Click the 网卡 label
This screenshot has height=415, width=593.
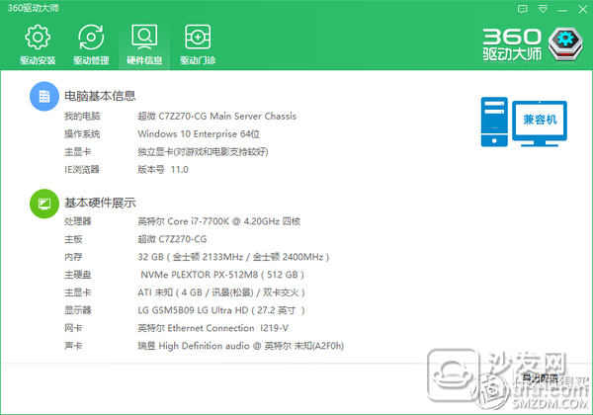pyautogui.click(x=73, y=328)
